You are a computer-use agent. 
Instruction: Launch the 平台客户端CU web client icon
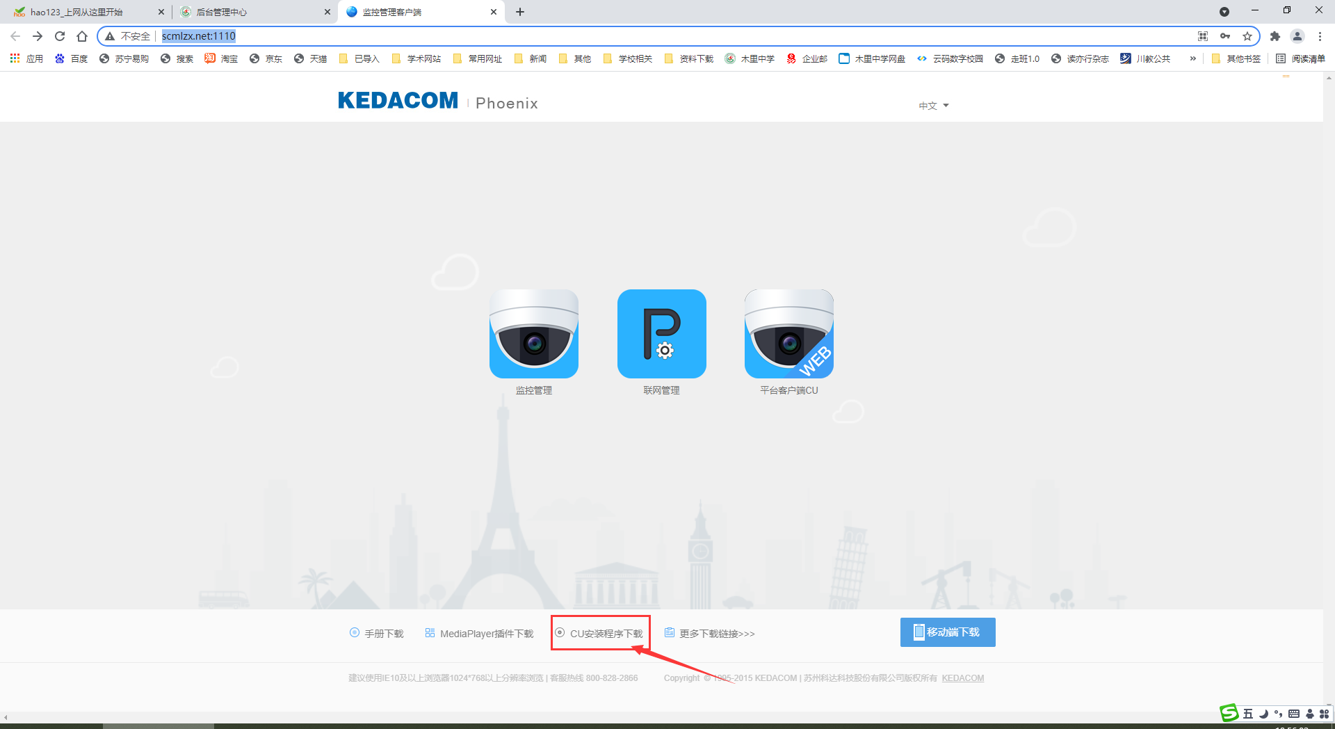click(789, 334)
